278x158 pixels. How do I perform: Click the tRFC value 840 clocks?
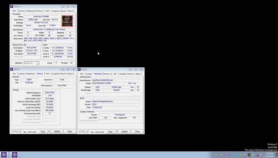coord(50,110)
